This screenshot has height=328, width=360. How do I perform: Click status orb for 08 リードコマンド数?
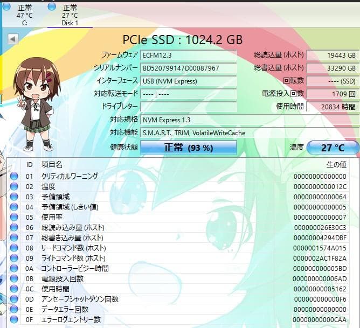(14, 248)
